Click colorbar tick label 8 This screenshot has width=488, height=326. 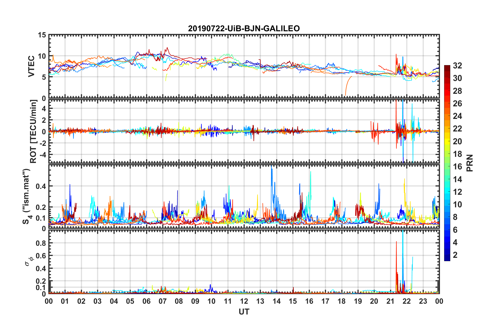point(455,217)
